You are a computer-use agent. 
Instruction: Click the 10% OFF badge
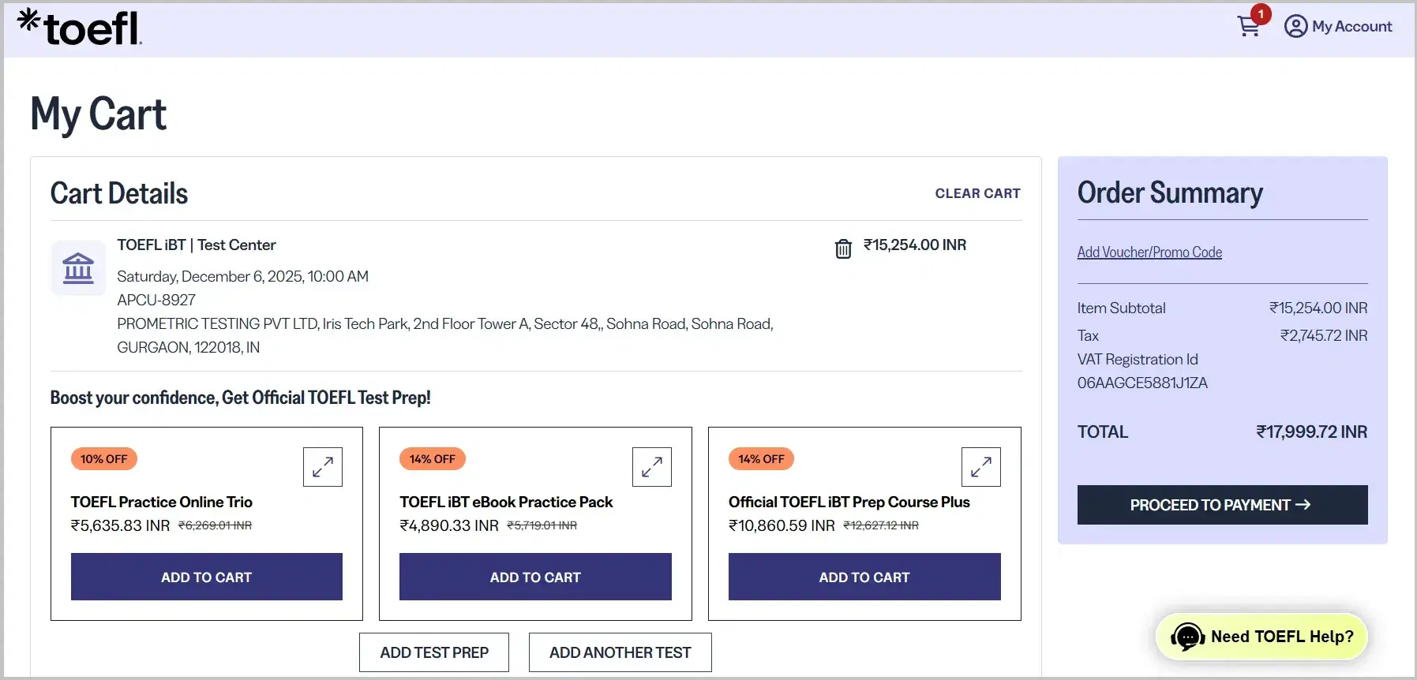tap(103, 459)
